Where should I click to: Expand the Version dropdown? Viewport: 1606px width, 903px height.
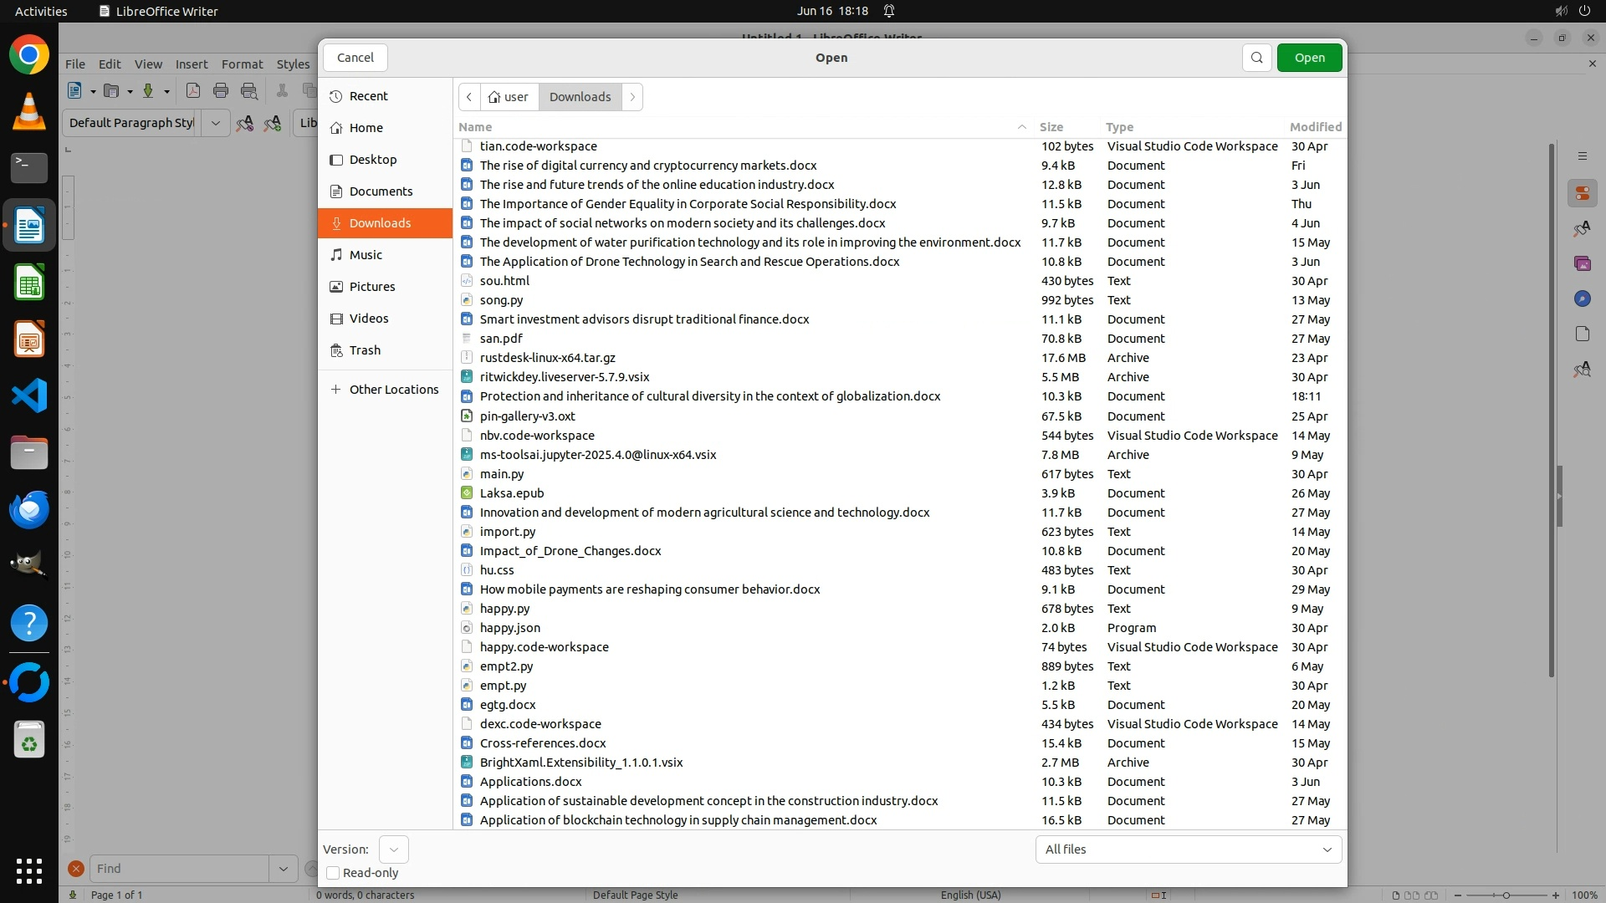click(393, 849)
